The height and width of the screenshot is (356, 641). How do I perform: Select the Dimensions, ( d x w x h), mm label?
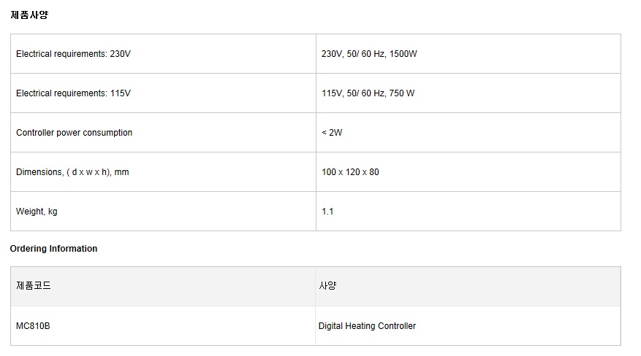[72, 172]
